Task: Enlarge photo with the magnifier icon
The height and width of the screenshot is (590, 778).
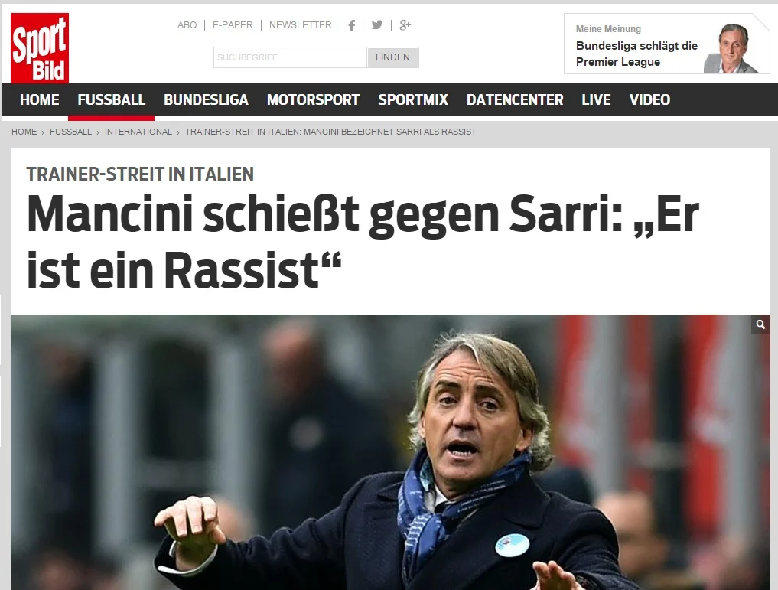Action: pyautogui.click(x=760, y=324)
